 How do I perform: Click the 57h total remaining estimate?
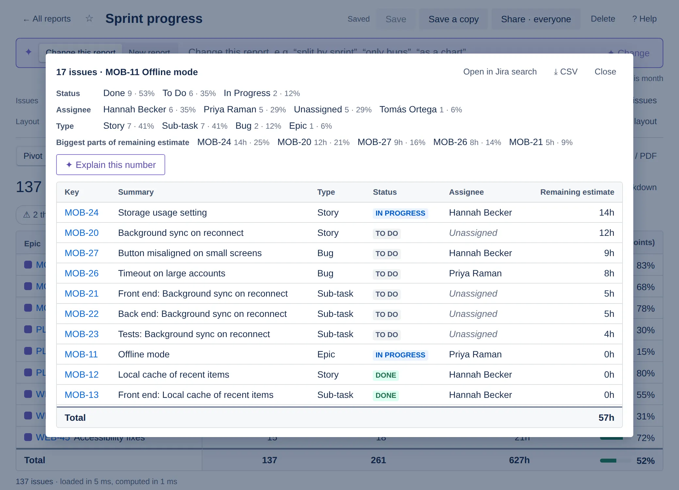tap(606, 418)
